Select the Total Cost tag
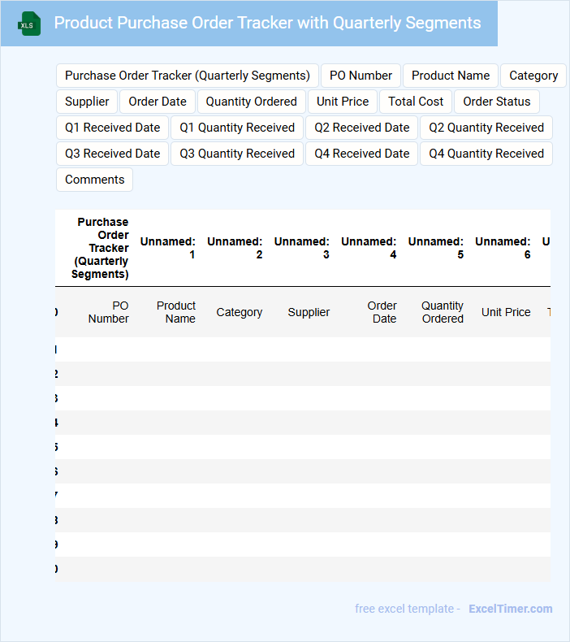 click(416, 102)
